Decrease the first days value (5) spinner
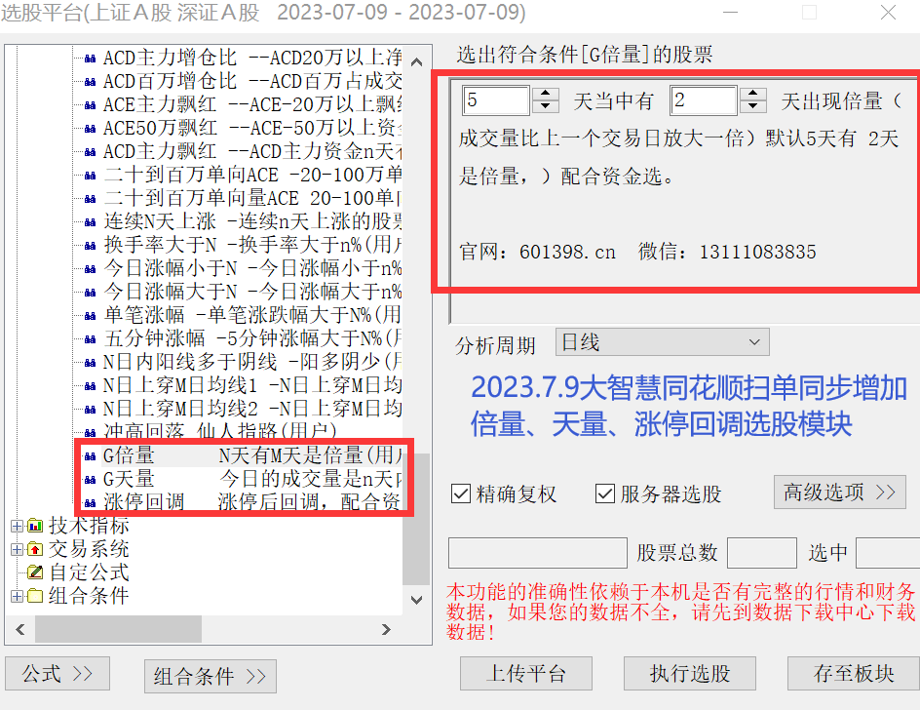Screen dimensions: 920x710 click(x=545, y=107)
